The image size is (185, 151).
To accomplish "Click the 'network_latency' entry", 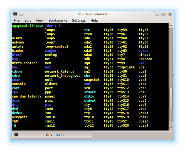I will (60, 71).
